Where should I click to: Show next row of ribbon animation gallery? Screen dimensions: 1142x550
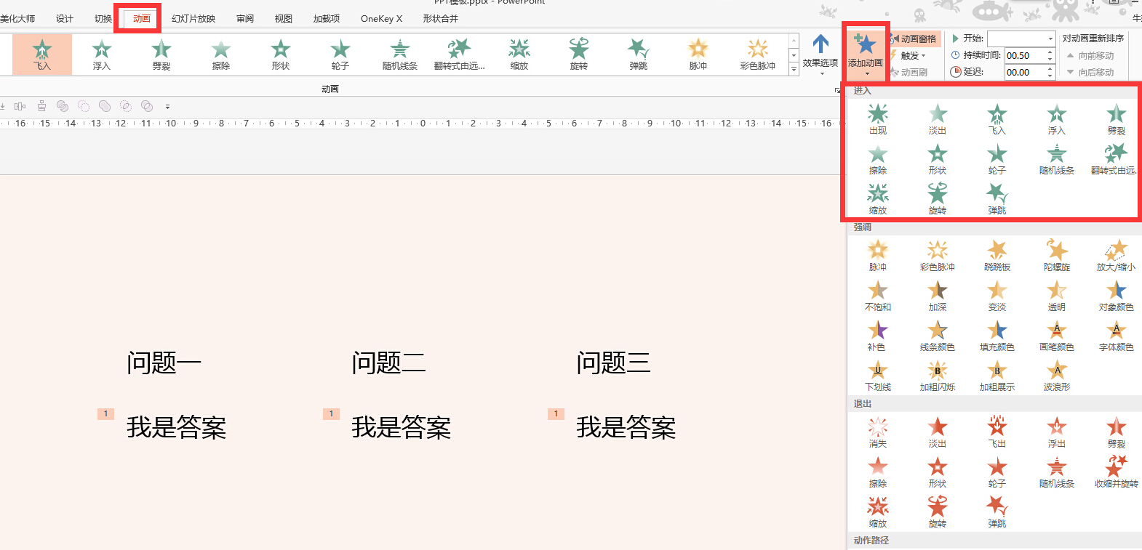coord(794,55)
